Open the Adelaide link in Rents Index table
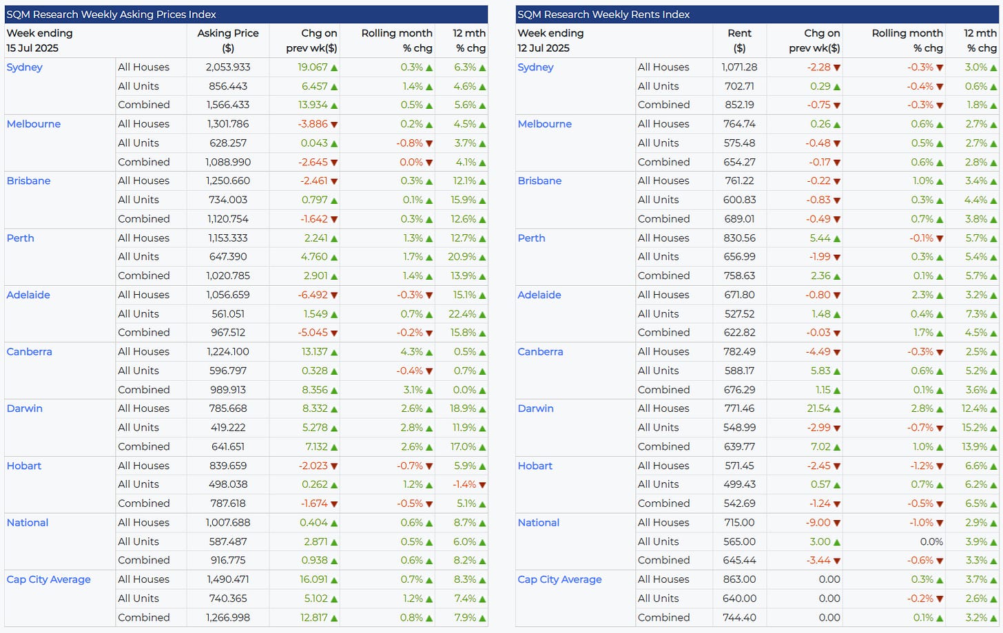This screenshot has width=1003, height=633. 539,295
